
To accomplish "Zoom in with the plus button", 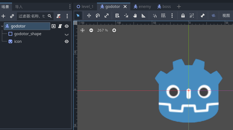I will point(114,30).
